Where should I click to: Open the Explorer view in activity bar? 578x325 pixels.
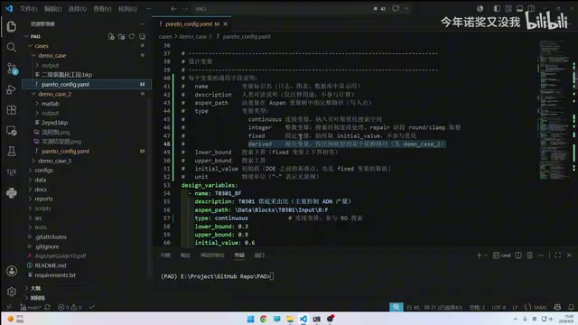click(x=12, y=26)
